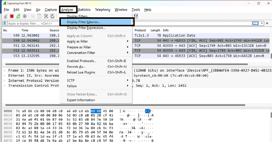Open capture options gear icon
The height and width of the screenshot is (142, 272).
click(25, 16)
